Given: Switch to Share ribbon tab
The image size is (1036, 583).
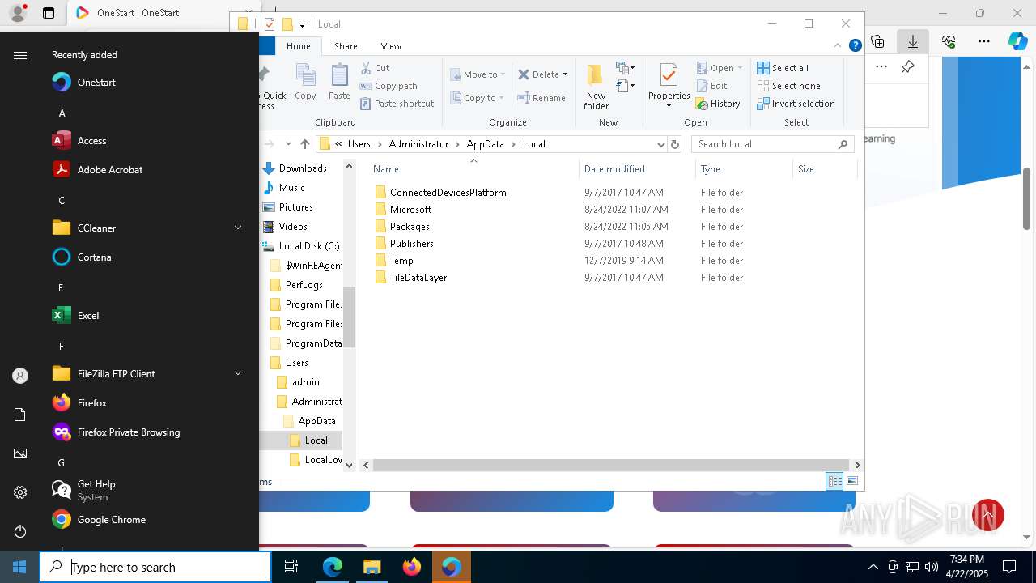Looking at the screenshot, I should coord(346,46).
